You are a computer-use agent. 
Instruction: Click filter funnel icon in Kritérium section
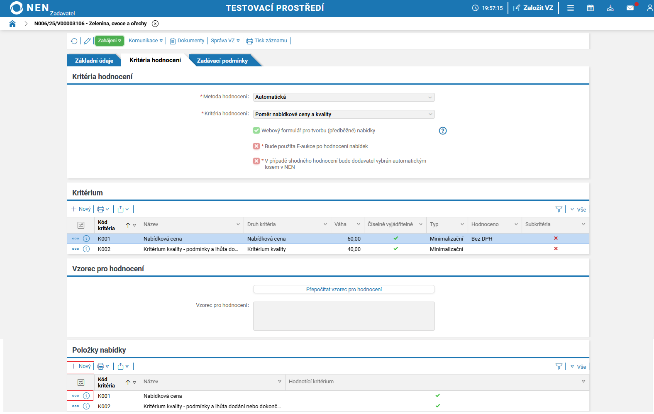pos(559,209)
